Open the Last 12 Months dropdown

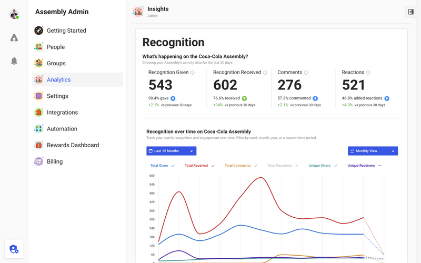pos(172,151)
